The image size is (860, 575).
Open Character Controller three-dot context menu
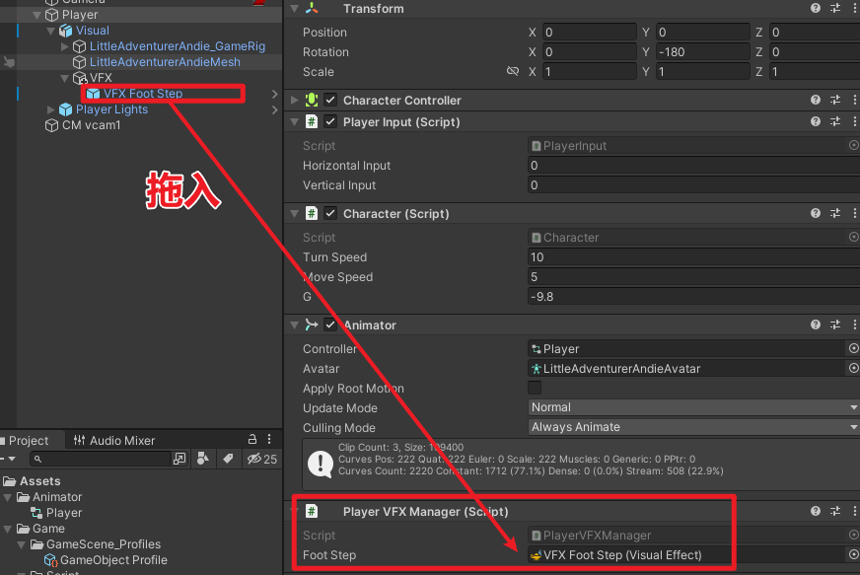(854, 101)
